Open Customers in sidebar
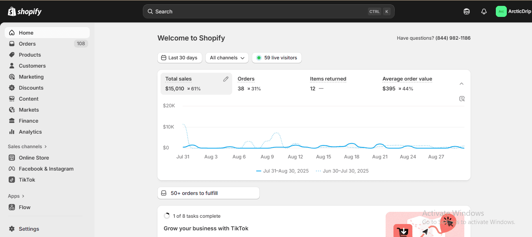 [x=47, y=66]
